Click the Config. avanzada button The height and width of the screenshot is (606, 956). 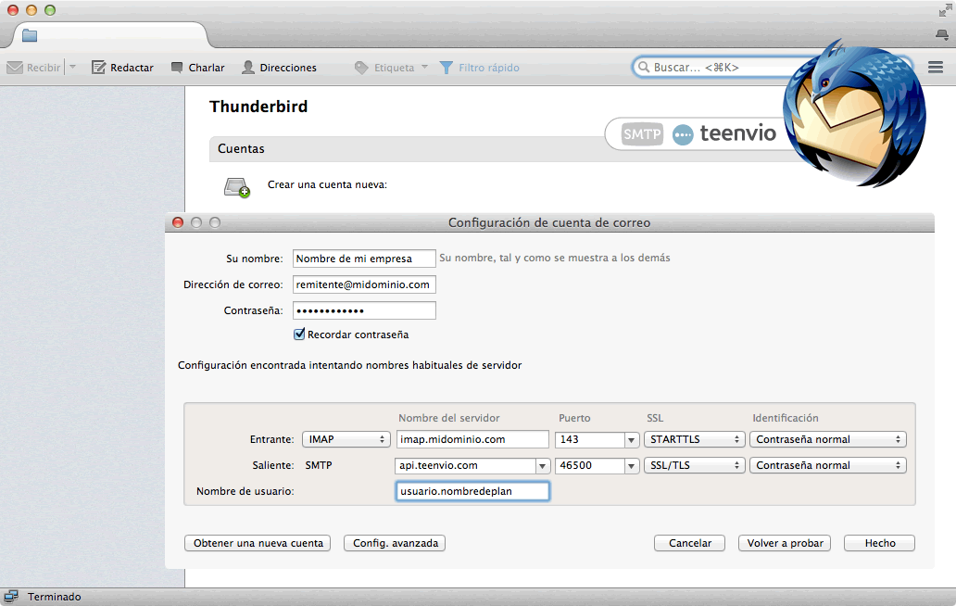[395, 543]
